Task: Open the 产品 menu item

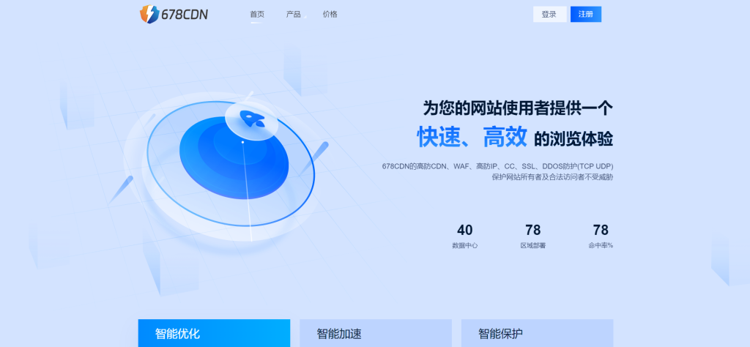Action: (293, 14)
